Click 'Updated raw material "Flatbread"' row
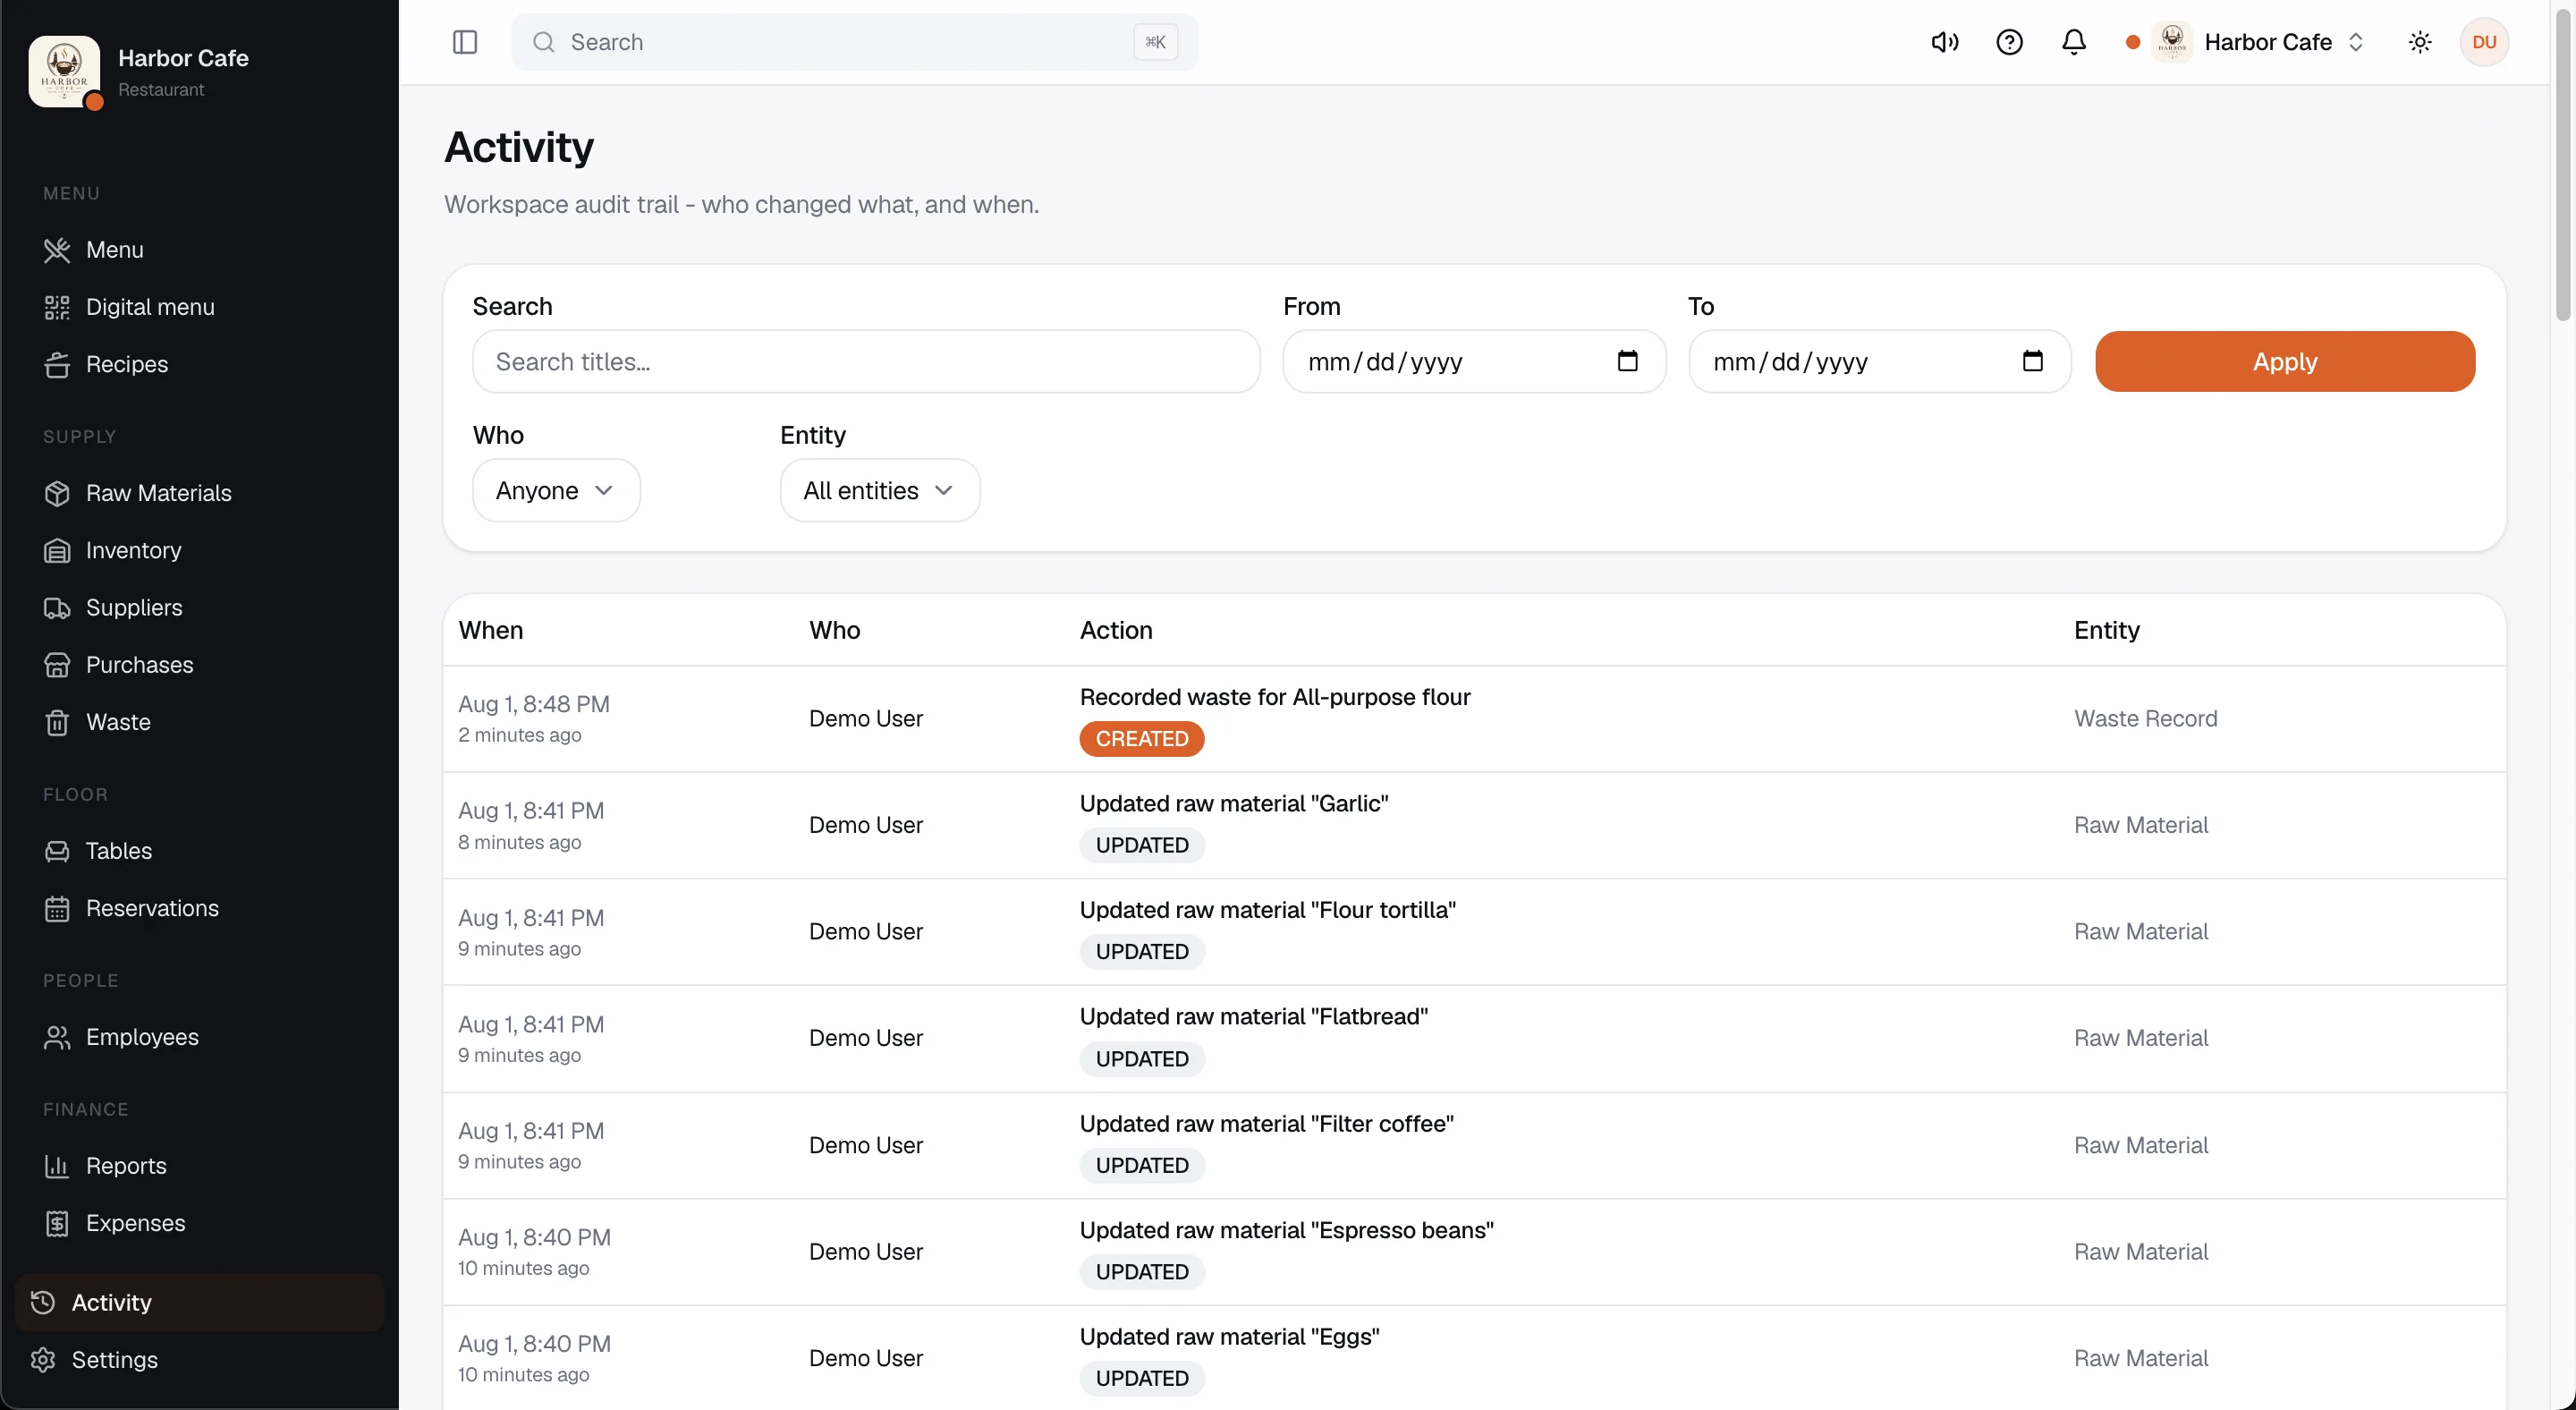 pos(1475,1038)
